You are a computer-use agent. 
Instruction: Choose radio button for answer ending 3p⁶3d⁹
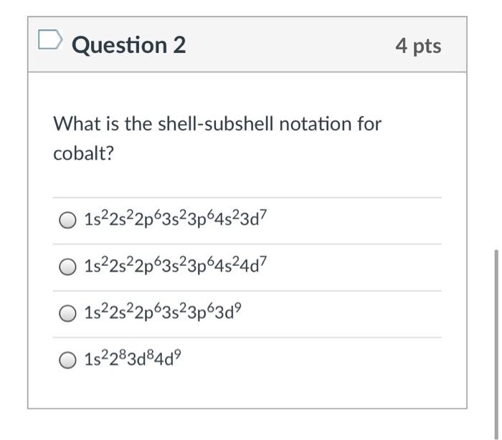[x=67, y=314]
